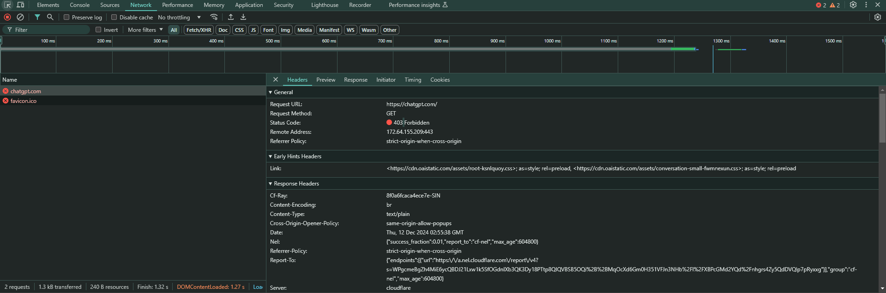886x293 pixels.
Task: Open network conditions wifi icon
Action: click(214, 17)
